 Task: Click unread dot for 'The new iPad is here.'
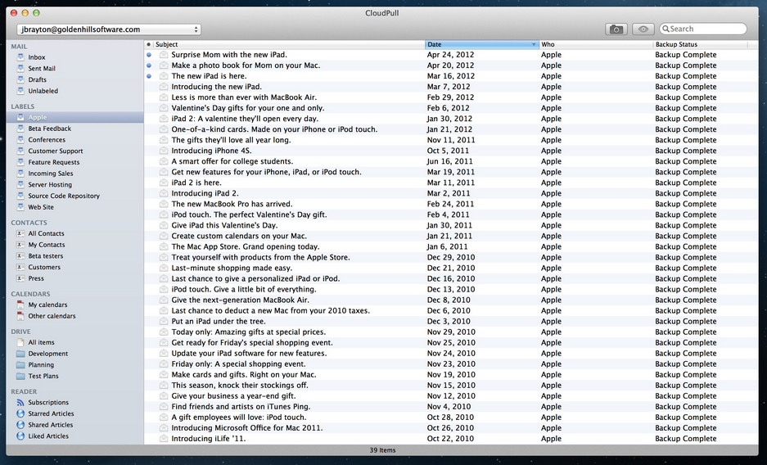[149, 76]
